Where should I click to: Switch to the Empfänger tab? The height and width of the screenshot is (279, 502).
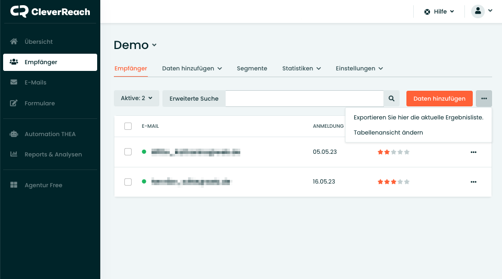(x=131, y=68)
